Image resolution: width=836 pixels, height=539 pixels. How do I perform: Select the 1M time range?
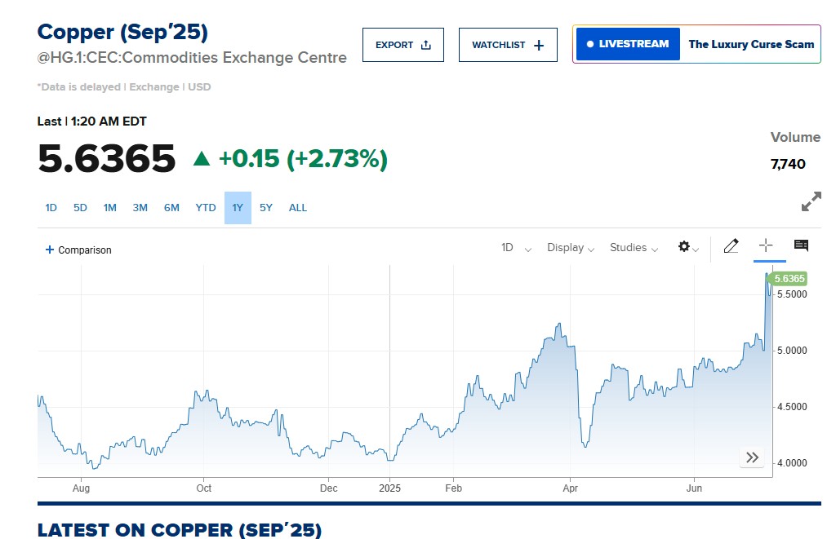coord(109,208)
